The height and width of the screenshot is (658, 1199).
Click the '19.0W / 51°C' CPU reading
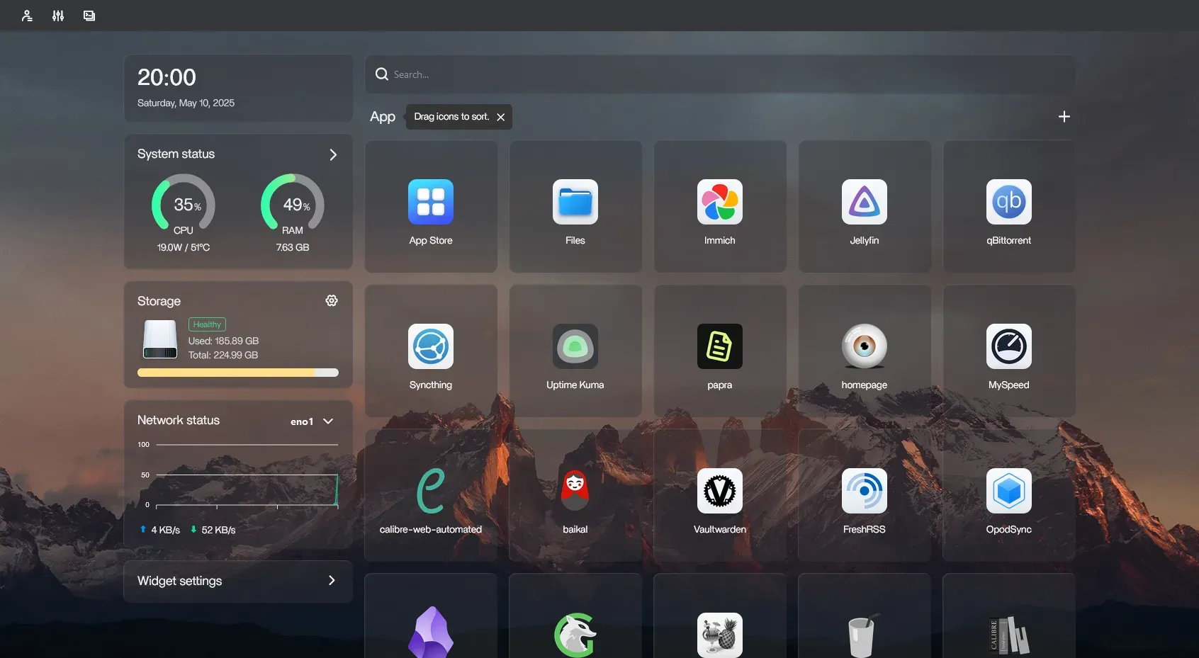pyautogui.click(x=184, y=248)
